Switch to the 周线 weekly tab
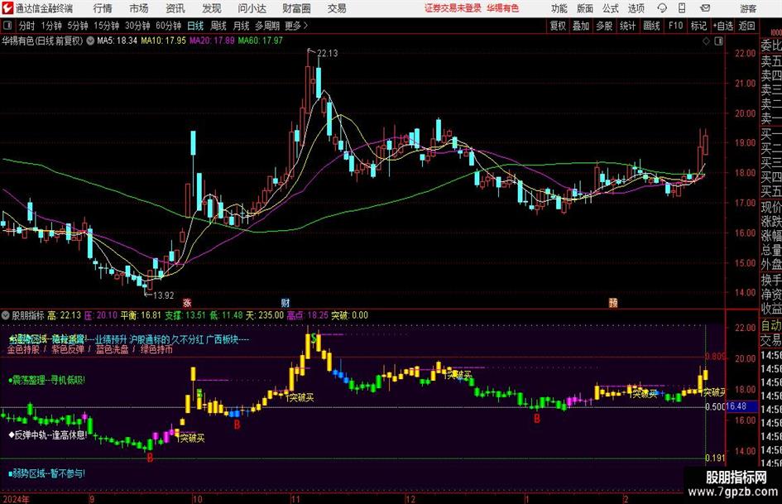 pos(218,26)
